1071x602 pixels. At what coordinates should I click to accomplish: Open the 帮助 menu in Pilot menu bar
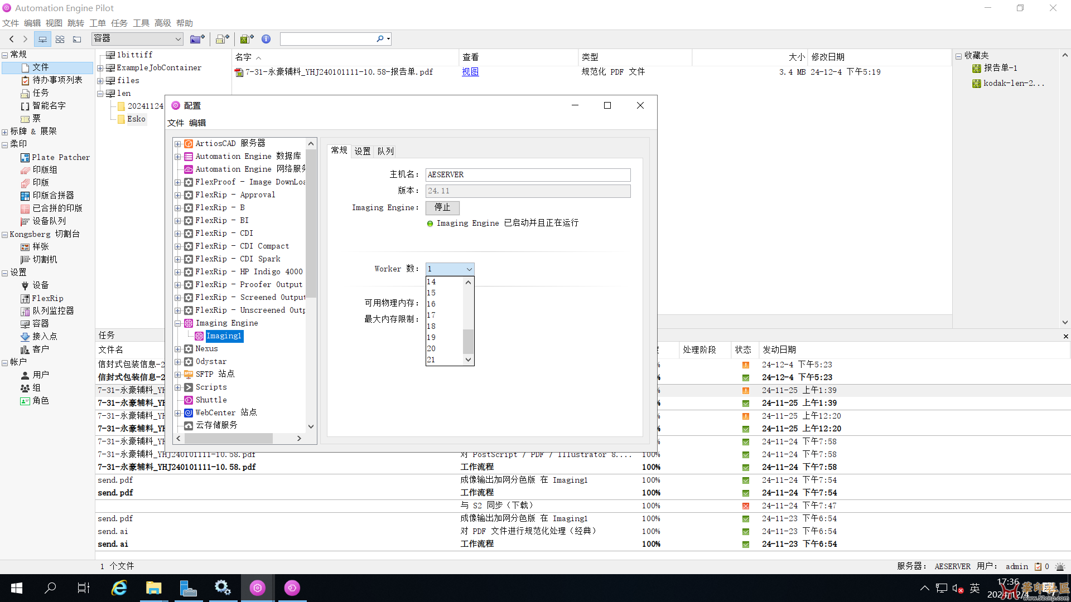tap(185, 23)
